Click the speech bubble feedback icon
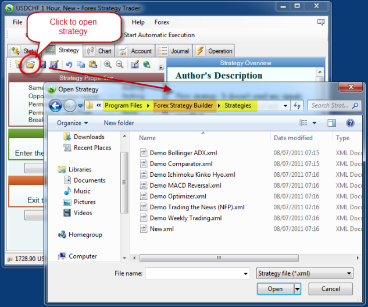This screenshot has height=307, width=368. coord(320,22)
